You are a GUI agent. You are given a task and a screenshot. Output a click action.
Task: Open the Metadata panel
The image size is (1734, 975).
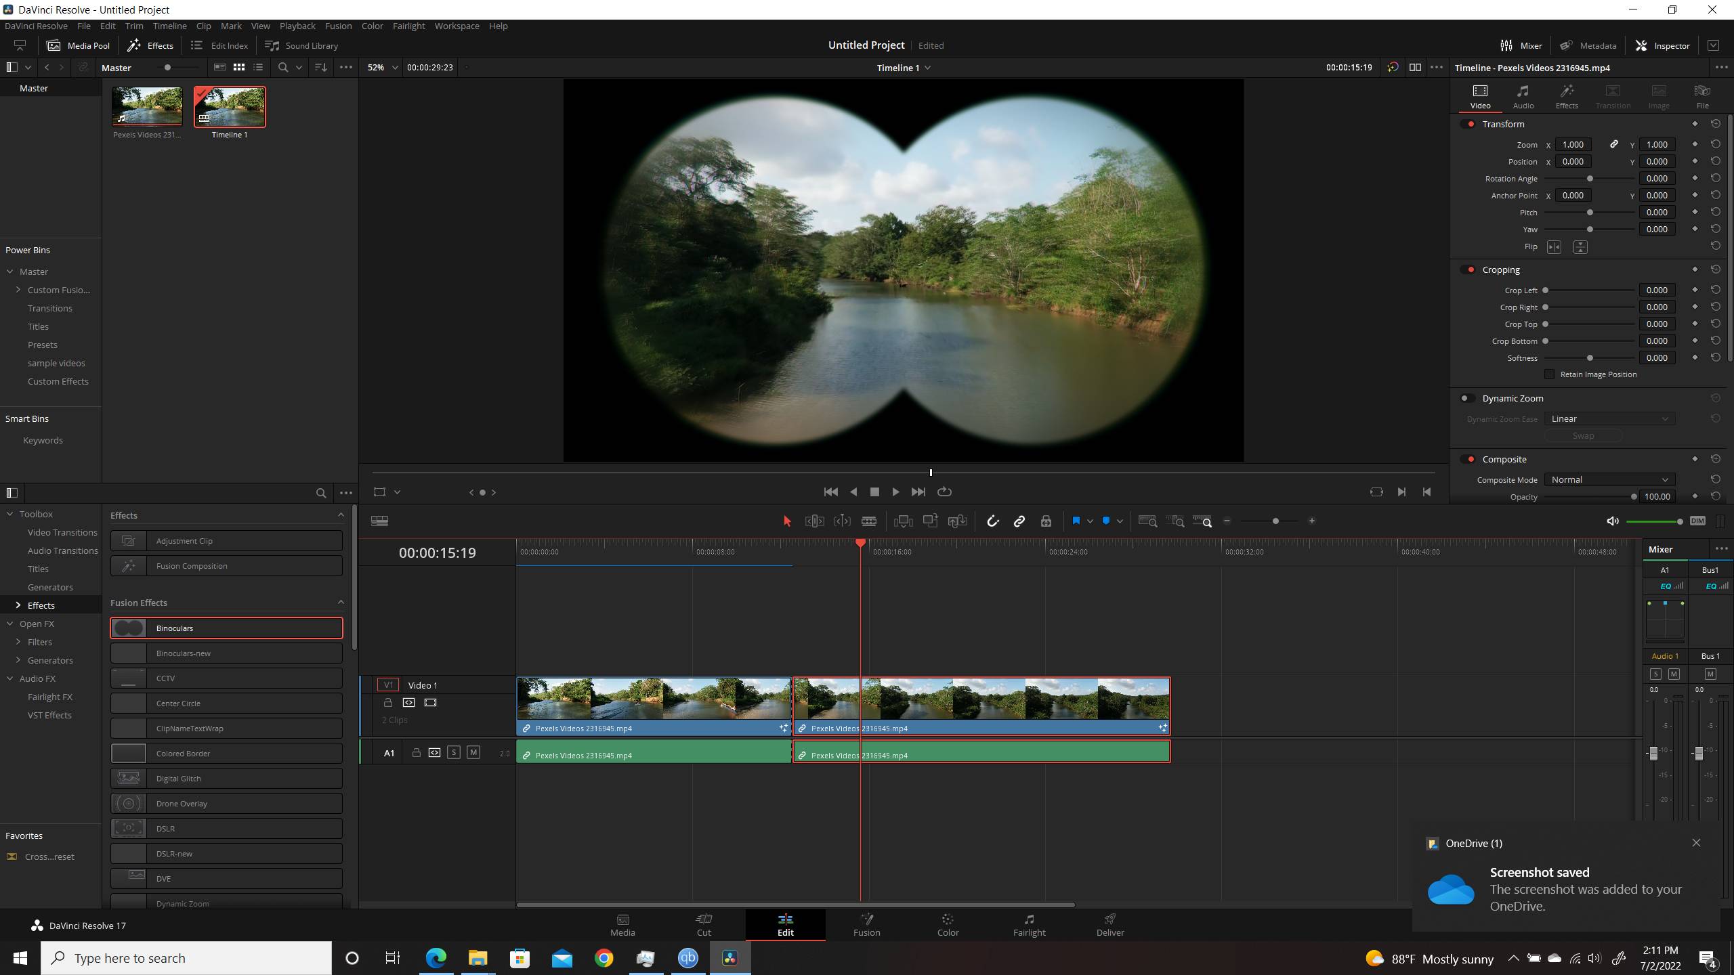(1588, 45)
